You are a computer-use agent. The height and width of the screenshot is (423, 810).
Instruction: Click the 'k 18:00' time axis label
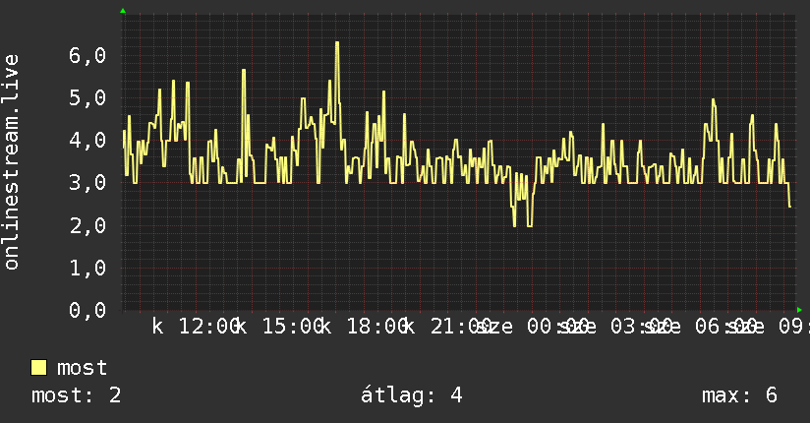point(364,327)
